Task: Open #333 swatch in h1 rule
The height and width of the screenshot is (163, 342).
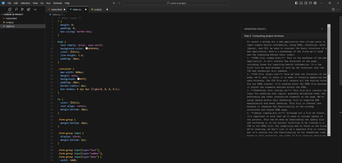Action: coord(72,103)
